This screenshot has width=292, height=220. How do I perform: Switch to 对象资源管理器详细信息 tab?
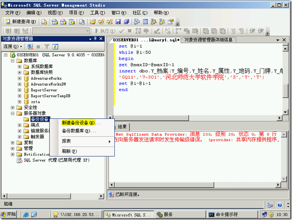[x=209, y=40]
